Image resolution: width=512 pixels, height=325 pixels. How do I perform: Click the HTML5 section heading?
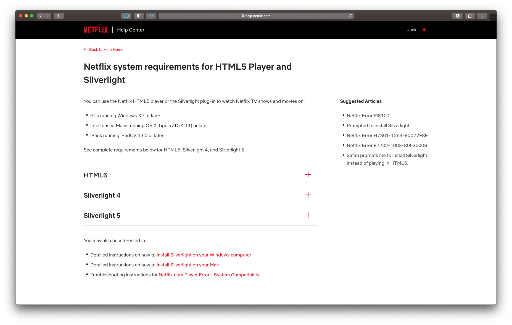point(95,175)
